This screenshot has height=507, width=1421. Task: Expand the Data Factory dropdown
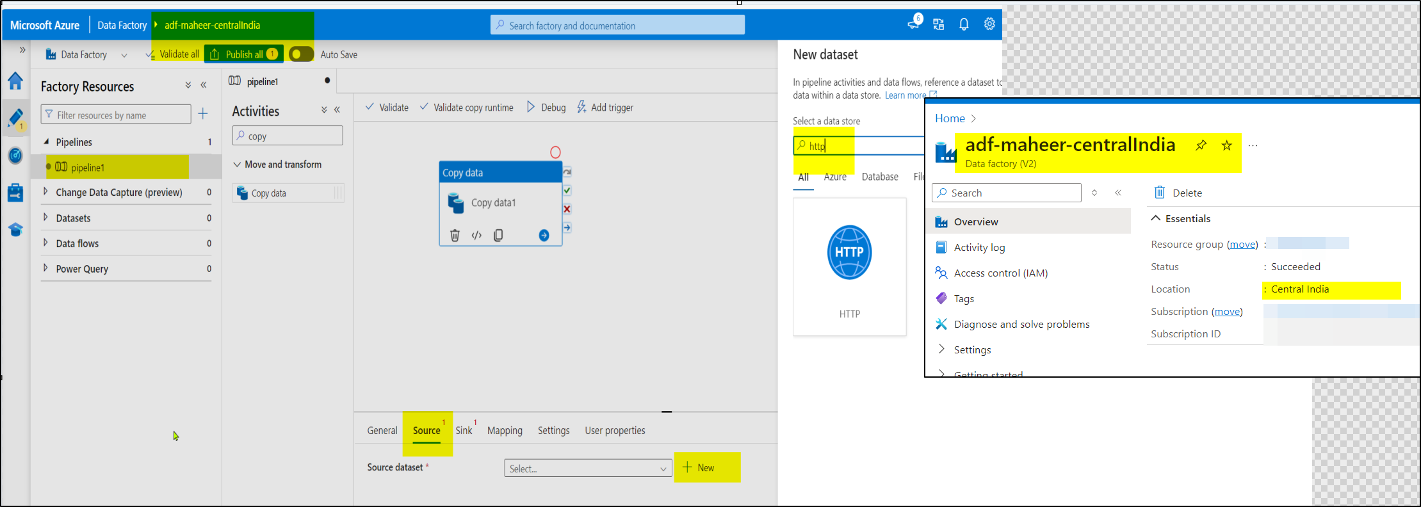pyautogui.click(x=124, y=55)
